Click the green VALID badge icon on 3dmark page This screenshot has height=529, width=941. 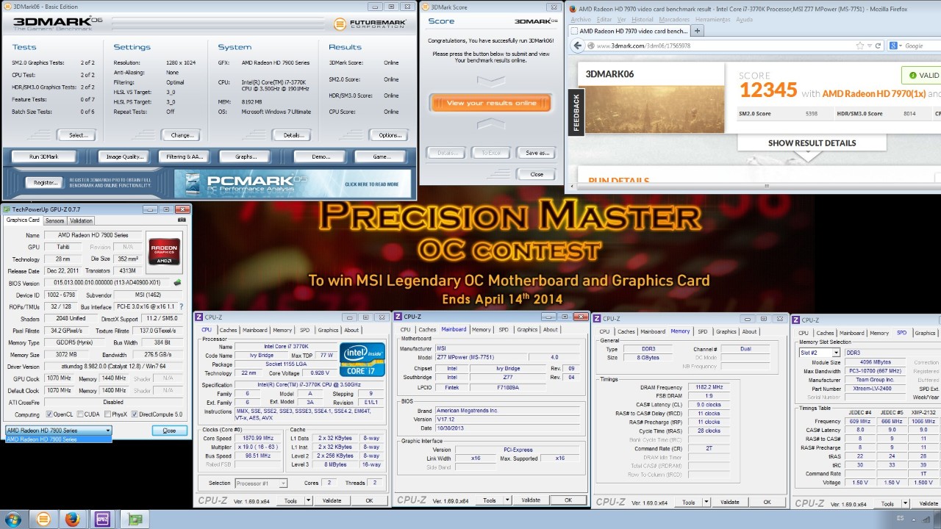(x=912, y=75)
